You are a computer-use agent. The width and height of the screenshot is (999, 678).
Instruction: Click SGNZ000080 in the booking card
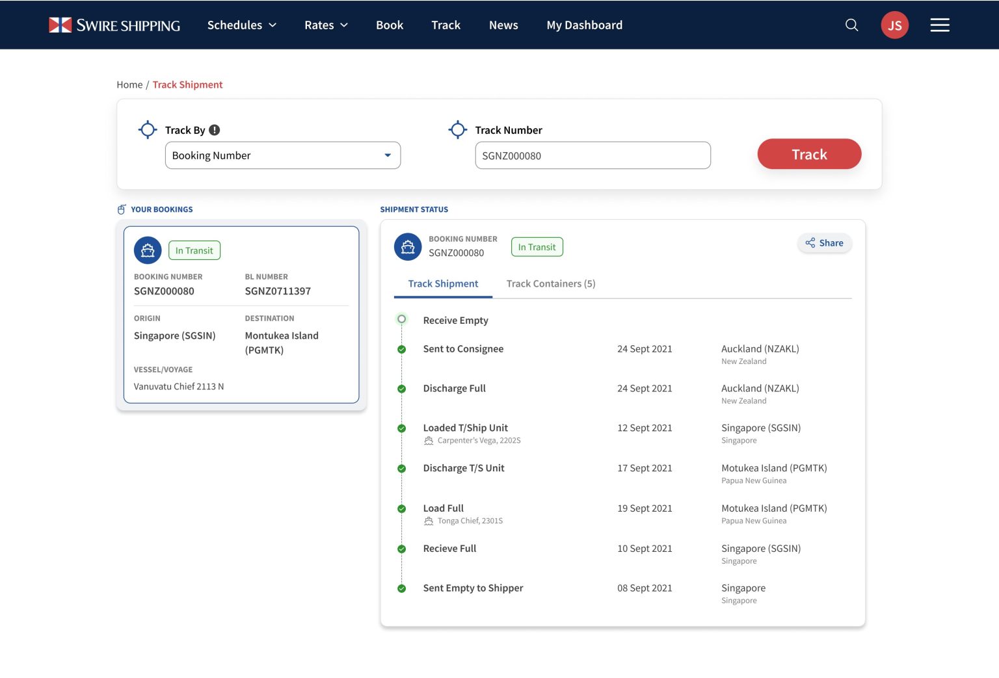click(x=164, y=291)
